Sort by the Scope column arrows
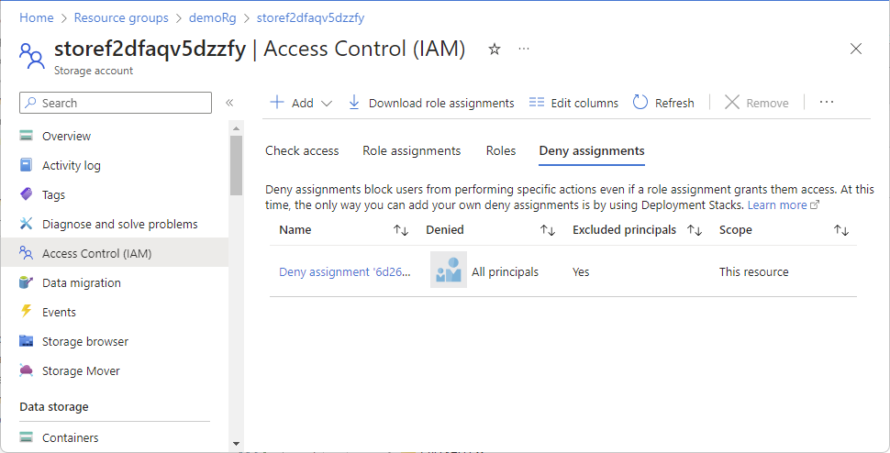Viewport: 890px width, 453px height. coord(840,230)
